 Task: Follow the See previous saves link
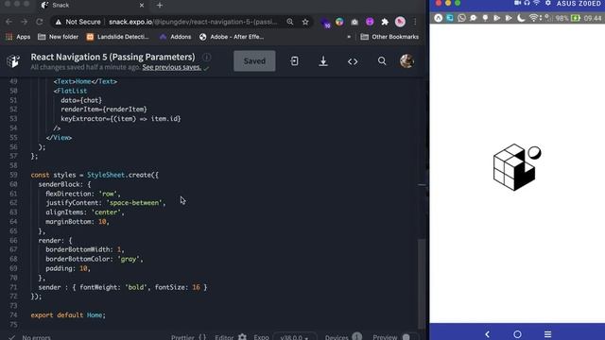[171, 67]
